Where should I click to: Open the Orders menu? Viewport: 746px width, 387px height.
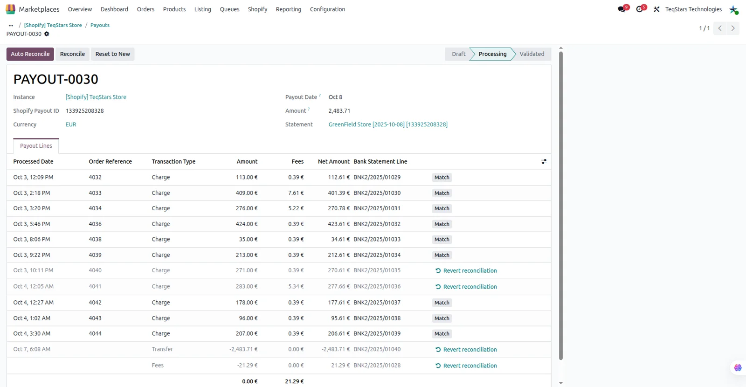click(145, 9)
